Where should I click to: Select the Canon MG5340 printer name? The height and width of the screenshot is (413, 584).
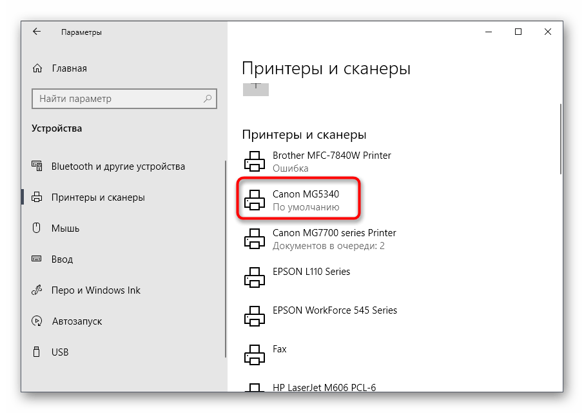[306, 194]
